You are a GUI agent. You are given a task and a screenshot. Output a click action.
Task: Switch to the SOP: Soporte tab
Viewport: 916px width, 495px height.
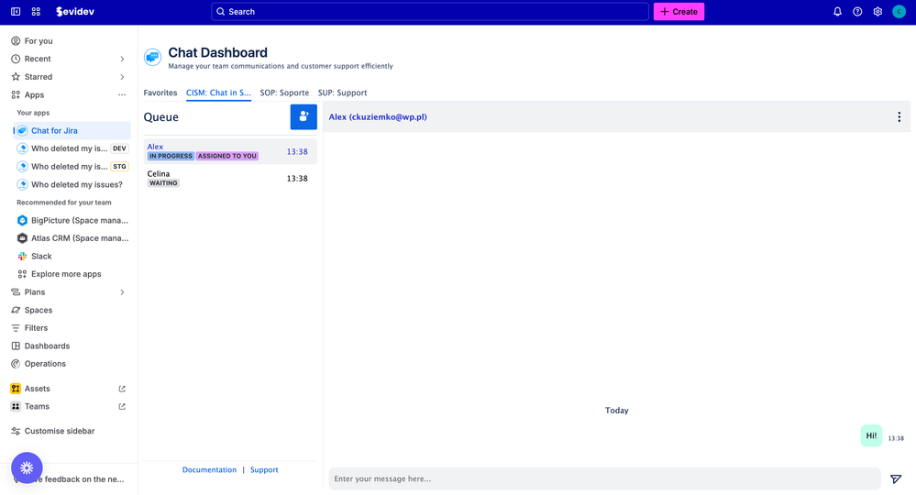[284, 93]
